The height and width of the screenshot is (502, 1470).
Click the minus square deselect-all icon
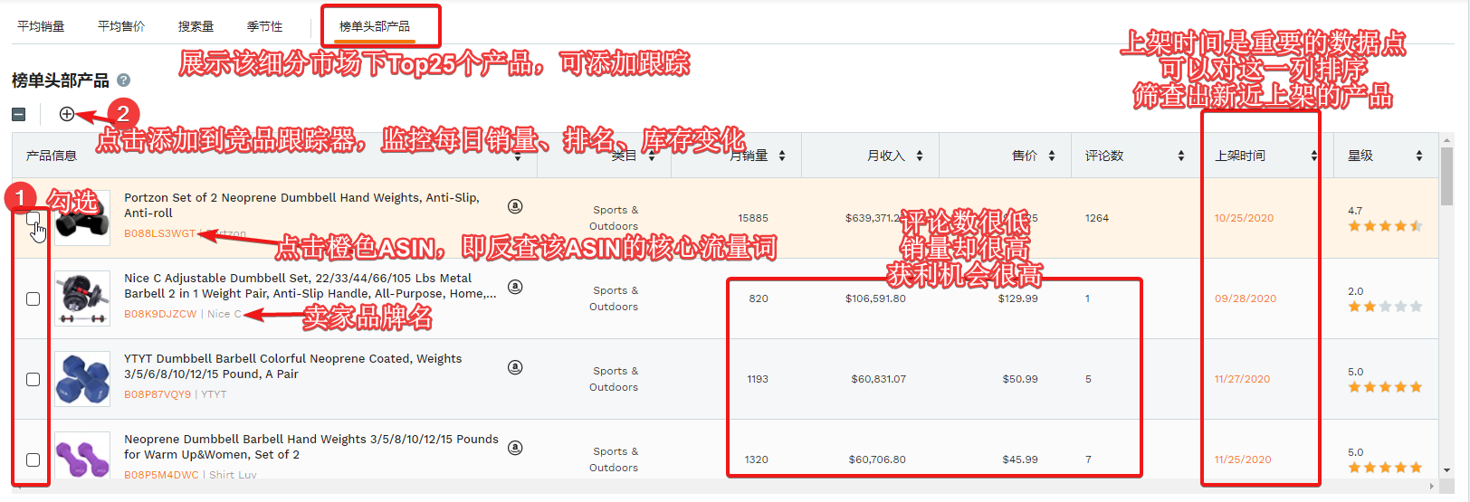pyautogui.click(x=19, y=114)
